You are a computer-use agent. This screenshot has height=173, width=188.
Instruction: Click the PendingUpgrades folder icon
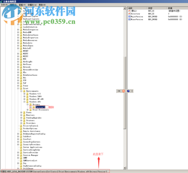(x=24, y=118)
